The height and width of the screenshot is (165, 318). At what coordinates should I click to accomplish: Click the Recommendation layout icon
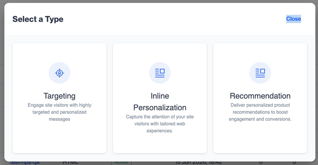260,73
